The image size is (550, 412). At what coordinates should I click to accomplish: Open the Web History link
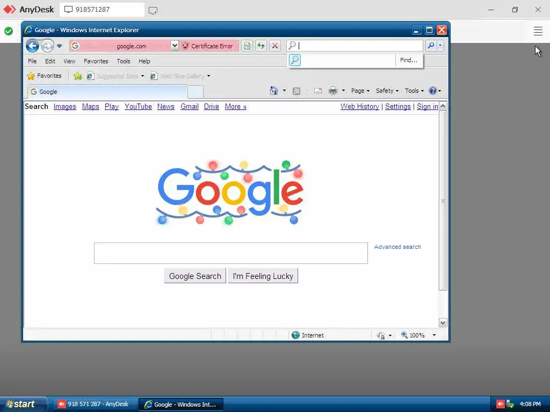click(359, 107)
